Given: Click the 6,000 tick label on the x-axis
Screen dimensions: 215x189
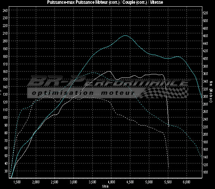Looking at the screenshot, I should pyautogui.click(x=187, y=182).
